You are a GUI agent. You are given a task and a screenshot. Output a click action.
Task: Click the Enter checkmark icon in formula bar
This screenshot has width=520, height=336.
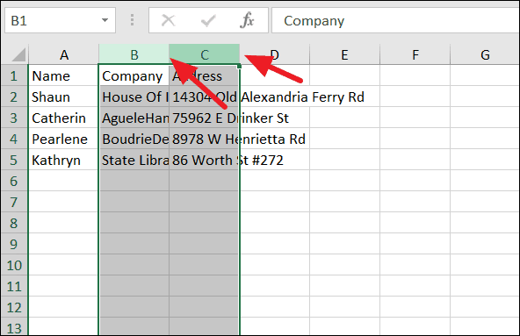pyautogui.click(x=208, y=20)
